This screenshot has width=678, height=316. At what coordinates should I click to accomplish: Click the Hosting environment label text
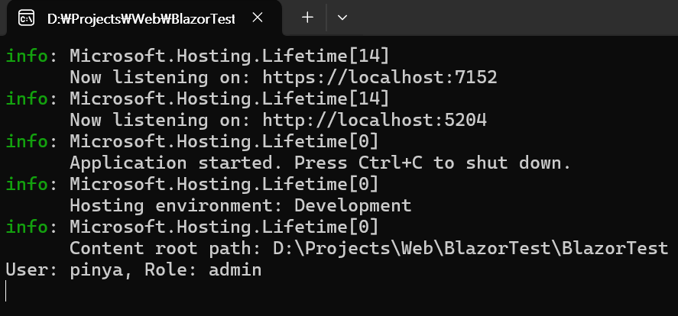(177, 205)
